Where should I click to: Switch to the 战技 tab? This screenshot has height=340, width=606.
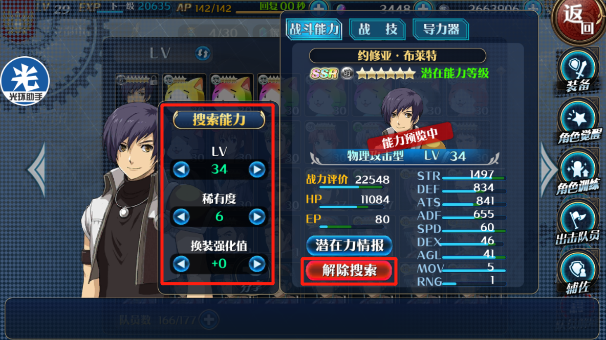coord(378,29)
